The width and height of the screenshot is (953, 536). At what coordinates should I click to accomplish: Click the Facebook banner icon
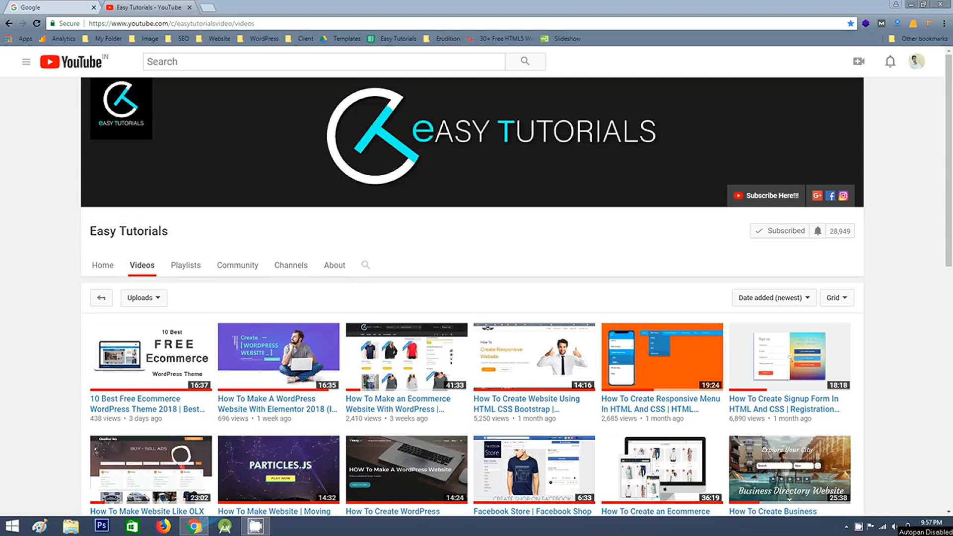coord(830,196)
